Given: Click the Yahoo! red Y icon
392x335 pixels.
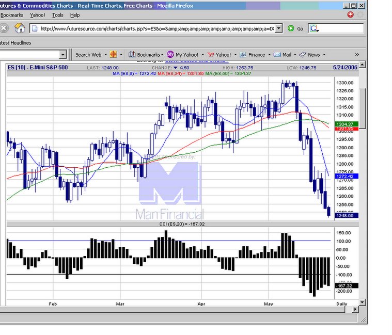Looking at the screenshot, I should 211,55.
